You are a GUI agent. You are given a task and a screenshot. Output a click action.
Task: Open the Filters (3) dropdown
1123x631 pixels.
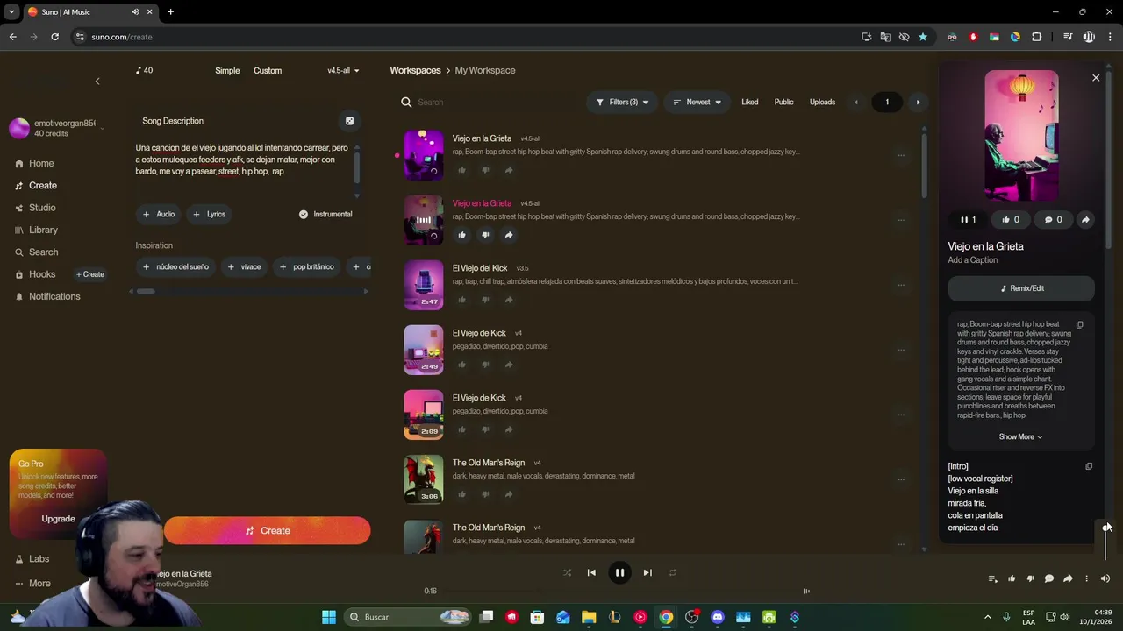coord(622,102)
